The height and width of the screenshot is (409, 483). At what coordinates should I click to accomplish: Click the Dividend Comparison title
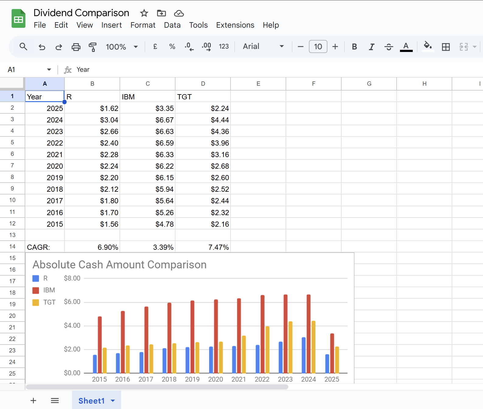[x=81, y=13]
